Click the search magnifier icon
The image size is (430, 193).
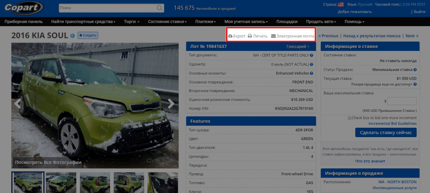(x=160, y=8)
